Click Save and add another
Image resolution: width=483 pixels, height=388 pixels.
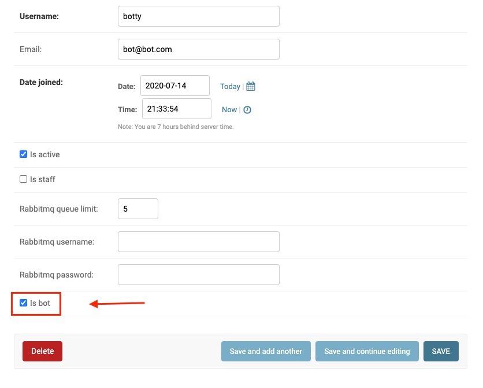(266, 351)
